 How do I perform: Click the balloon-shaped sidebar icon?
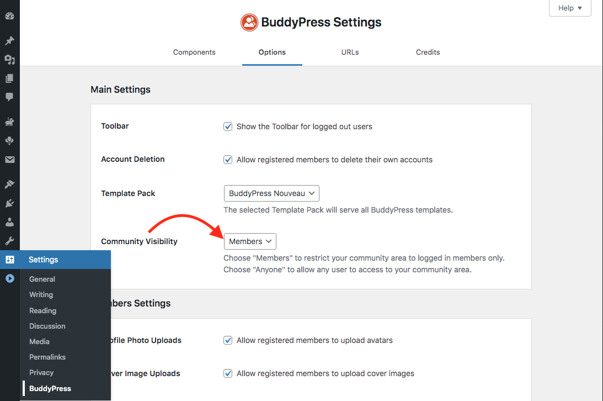(x=9, y=141)
